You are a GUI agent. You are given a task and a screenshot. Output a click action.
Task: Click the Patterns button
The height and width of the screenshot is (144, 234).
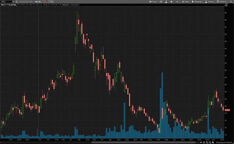point(221,2)
